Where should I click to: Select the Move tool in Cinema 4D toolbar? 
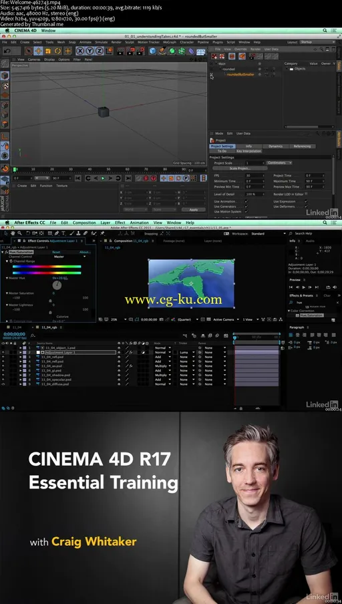click(38, 51)
